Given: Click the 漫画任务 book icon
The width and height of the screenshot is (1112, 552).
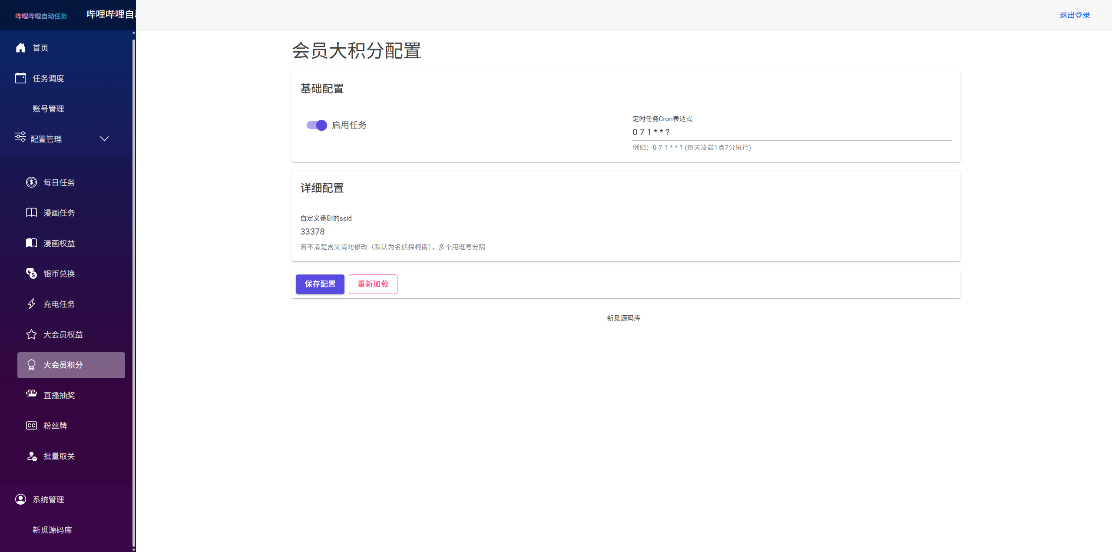Looking at the screenshot, I should pos(31,212).
